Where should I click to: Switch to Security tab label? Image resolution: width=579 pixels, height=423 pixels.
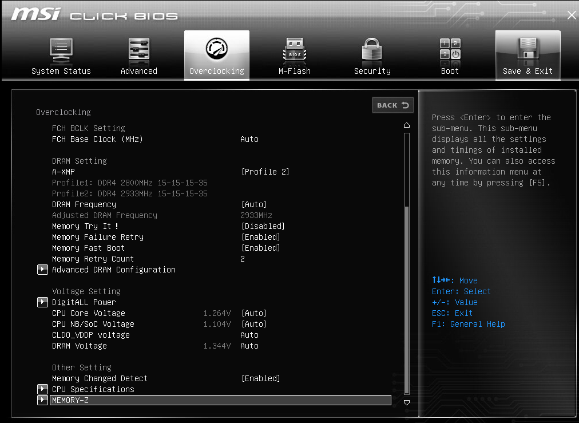tap(372, 71)
